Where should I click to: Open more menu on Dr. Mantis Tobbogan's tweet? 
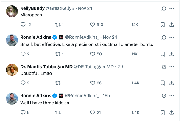click(171, 67)
